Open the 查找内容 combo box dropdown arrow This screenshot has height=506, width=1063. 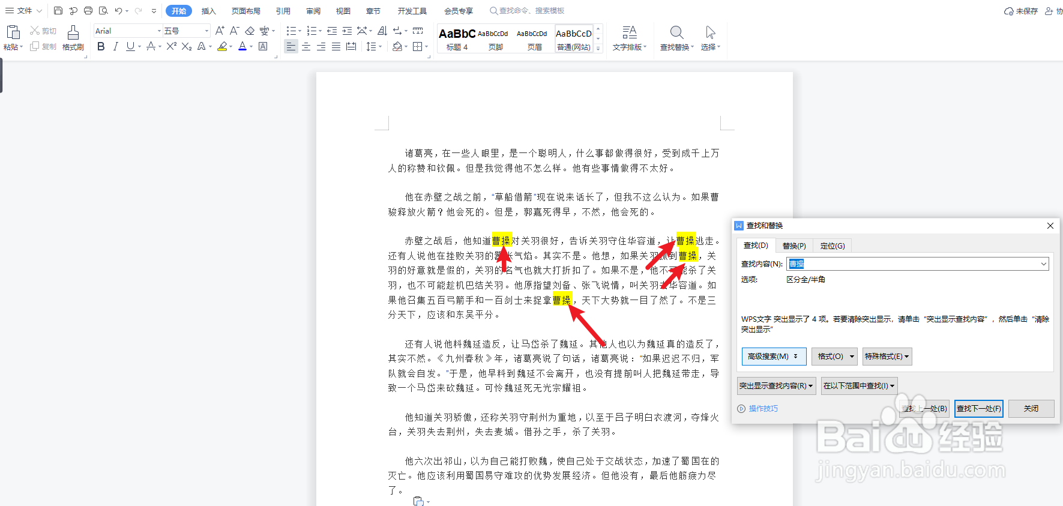pos(1044,264)
